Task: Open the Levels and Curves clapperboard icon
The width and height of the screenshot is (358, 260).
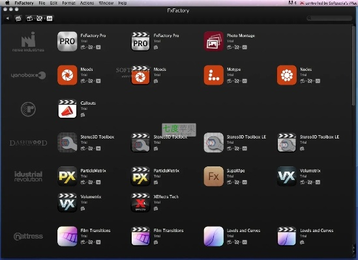Action: 287,237
